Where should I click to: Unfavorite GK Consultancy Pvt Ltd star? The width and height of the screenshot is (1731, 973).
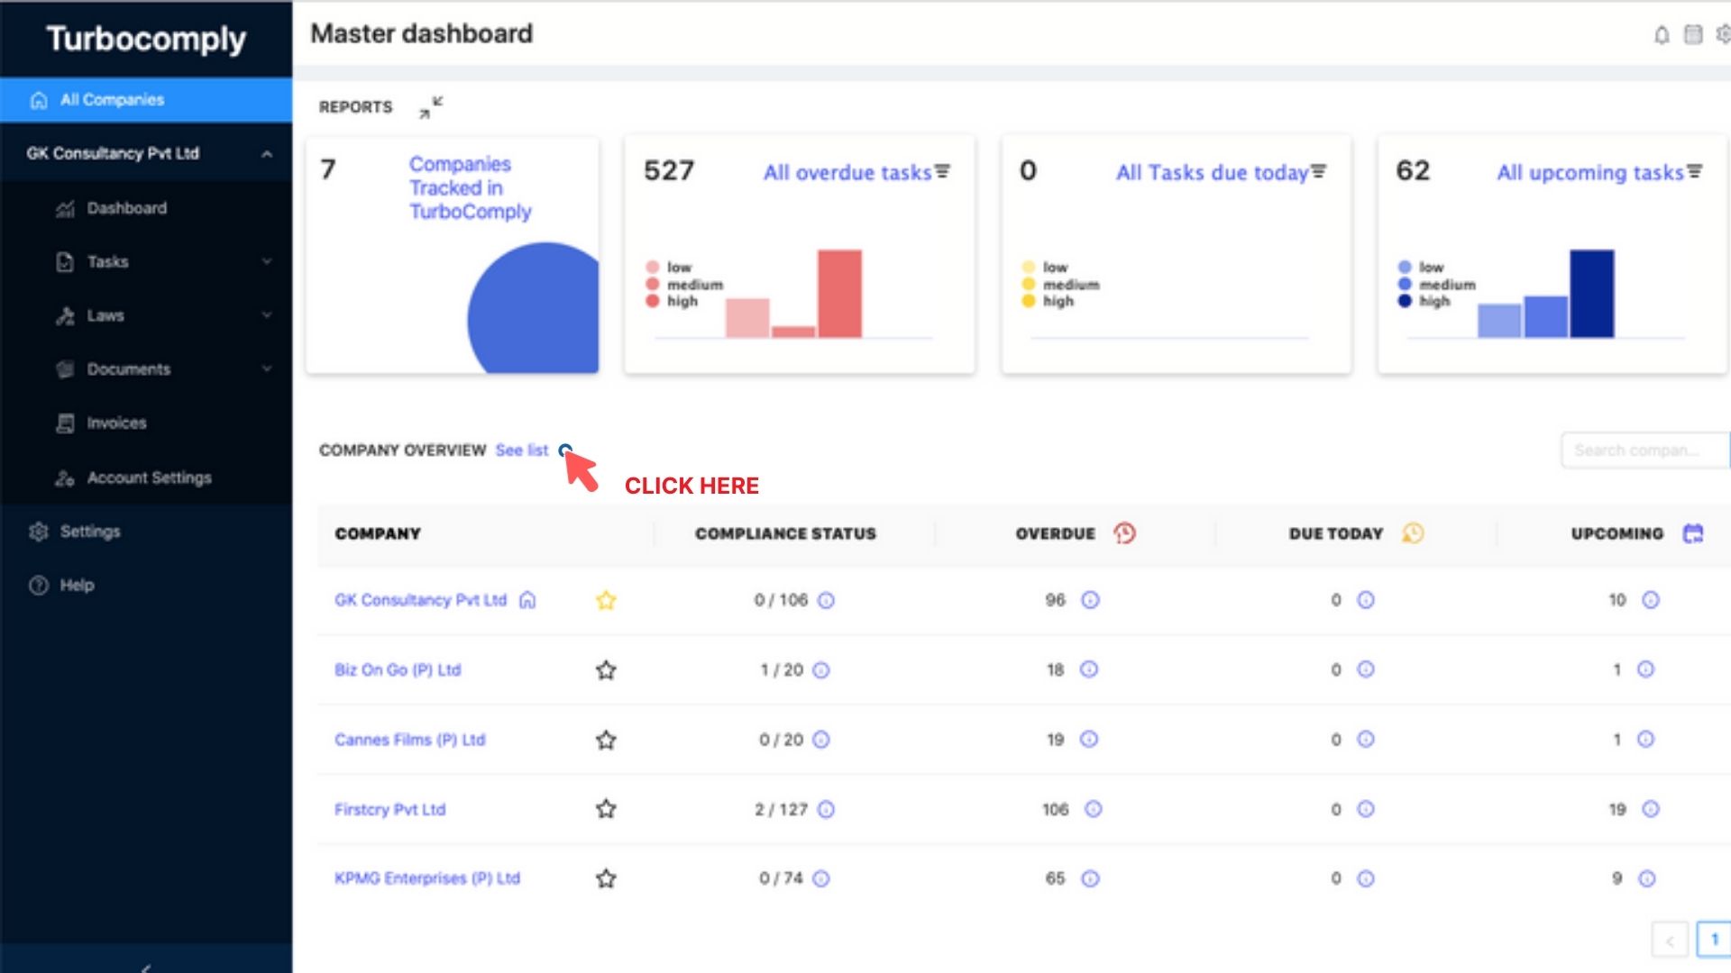point(606,600)
